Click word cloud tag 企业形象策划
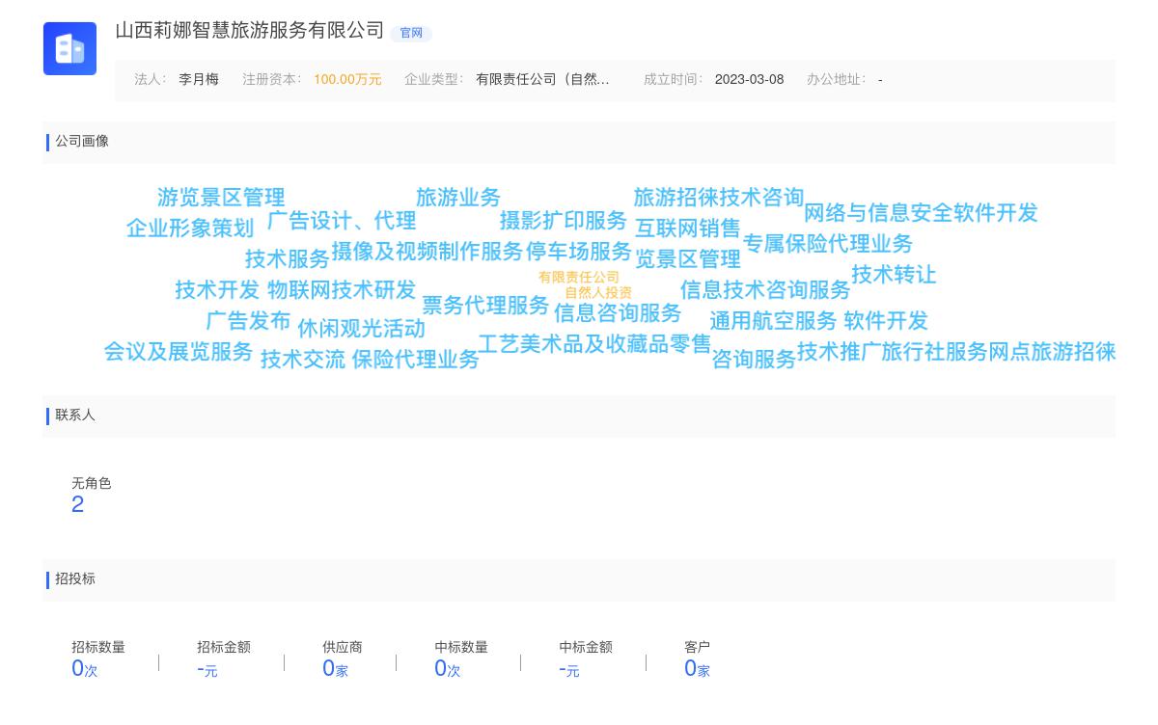Image resolution: width=1158 pixels, height=725 pixels. coord(190,228)
